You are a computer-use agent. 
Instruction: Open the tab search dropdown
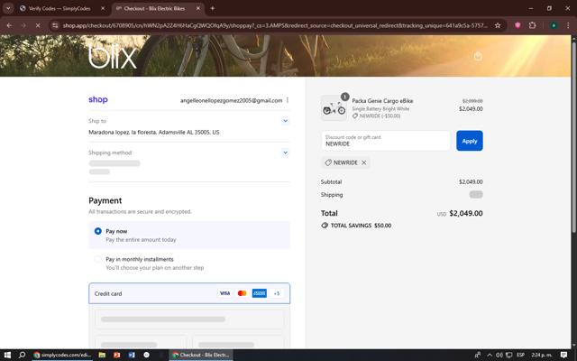(x=8, y=8)
